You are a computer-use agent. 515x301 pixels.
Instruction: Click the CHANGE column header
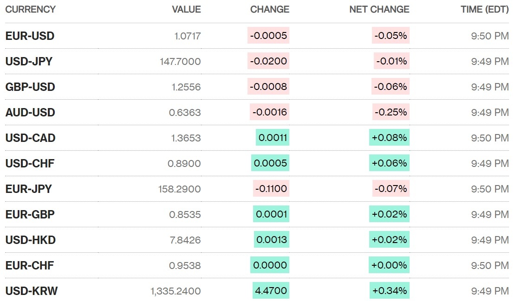pyautogui.click(x=269, y=9)
